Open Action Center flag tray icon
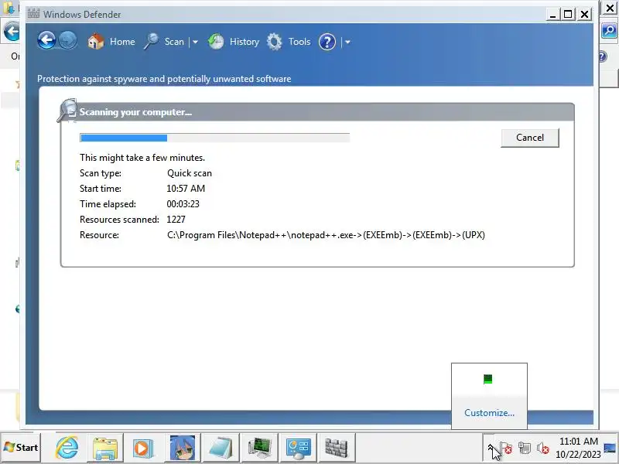Viewport: 619px width, 464px height. (506, 449)
